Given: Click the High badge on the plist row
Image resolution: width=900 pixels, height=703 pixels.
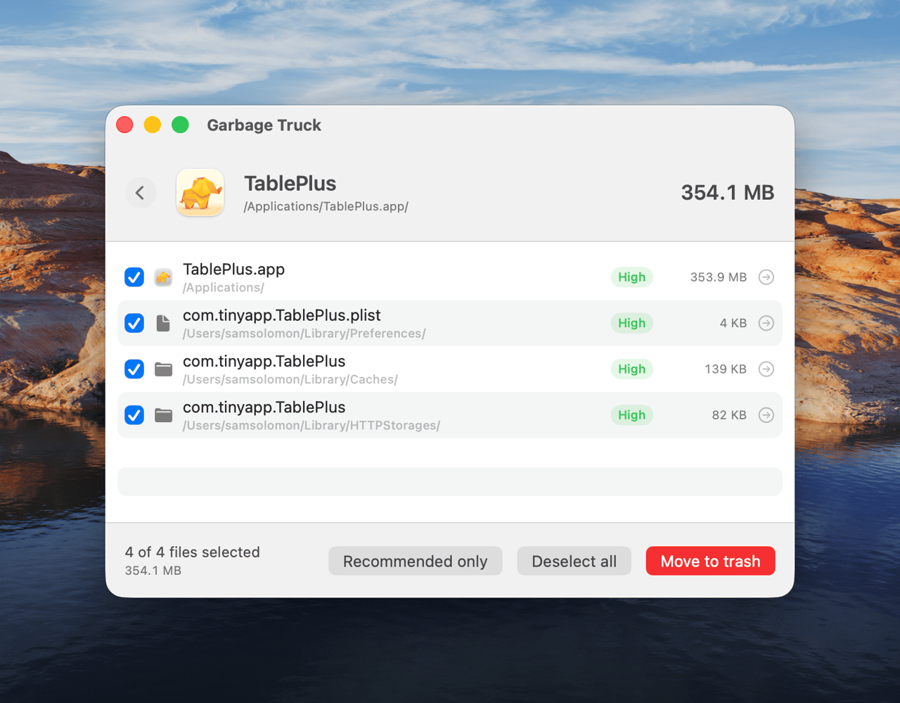Looking at the screenshot, I should (x=631, y=323).
